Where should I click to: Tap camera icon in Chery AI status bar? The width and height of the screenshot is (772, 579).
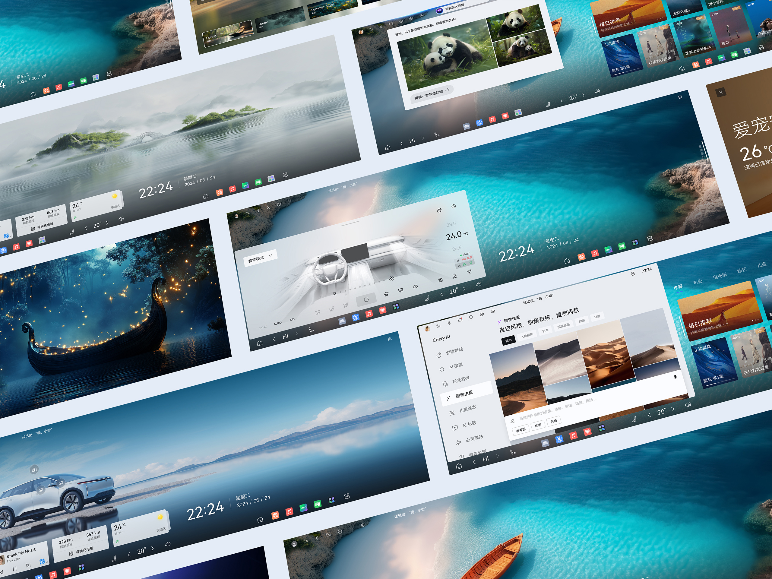click(x=493, y=311)
